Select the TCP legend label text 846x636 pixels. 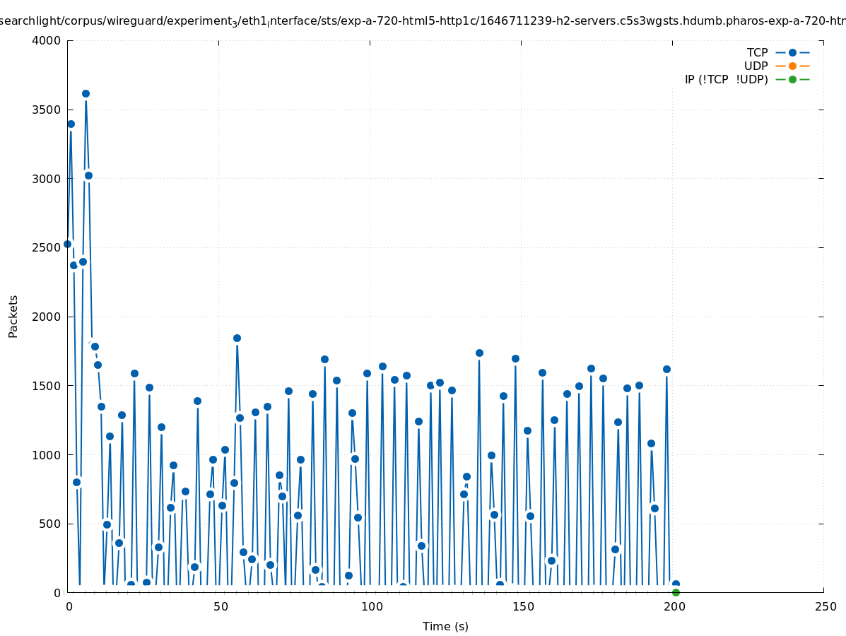coord(757,52)
